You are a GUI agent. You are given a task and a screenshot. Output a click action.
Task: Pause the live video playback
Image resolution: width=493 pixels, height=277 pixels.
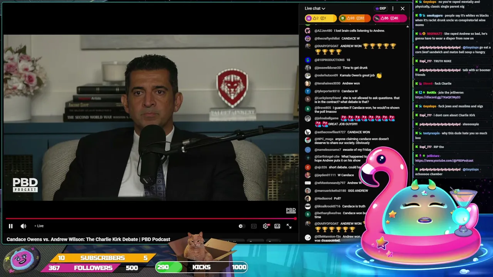click(x=11, y=226)
